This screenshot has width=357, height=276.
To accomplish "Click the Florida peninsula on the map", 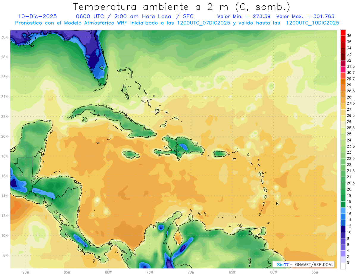I will [97, 61].
